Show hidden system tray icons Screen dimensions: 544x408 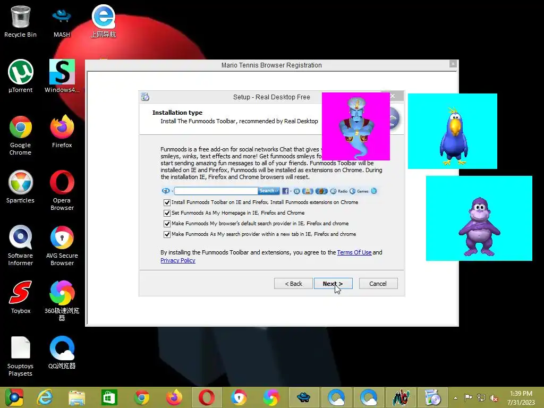(455, 398)
